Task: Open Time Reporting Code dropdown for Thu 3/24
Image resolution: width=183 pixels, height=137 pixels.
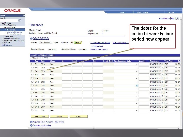Action: [137, 85]
